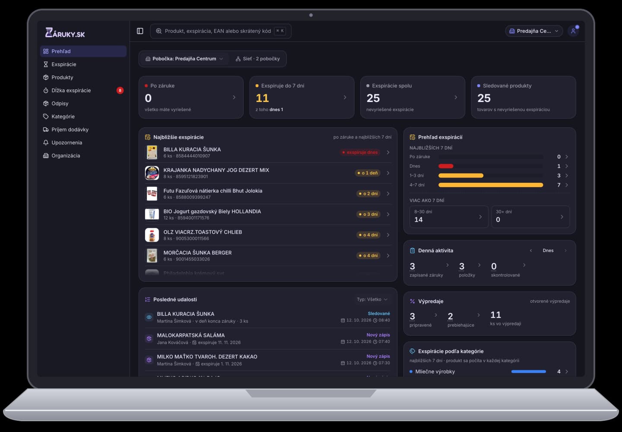This screenshot has width=622, height=432.
Task: Click the Organizácia building icon
Action: (x=46, y=156)
